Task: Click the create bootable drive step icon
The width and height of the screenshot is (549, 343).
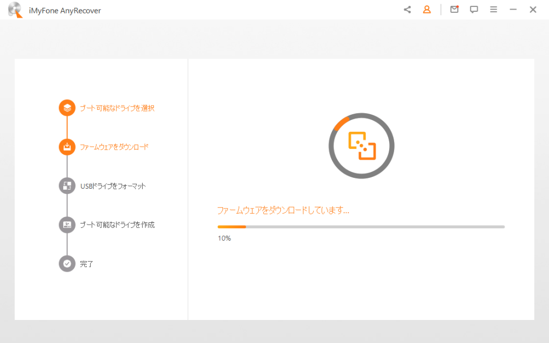Action: [x=67, y=225]
